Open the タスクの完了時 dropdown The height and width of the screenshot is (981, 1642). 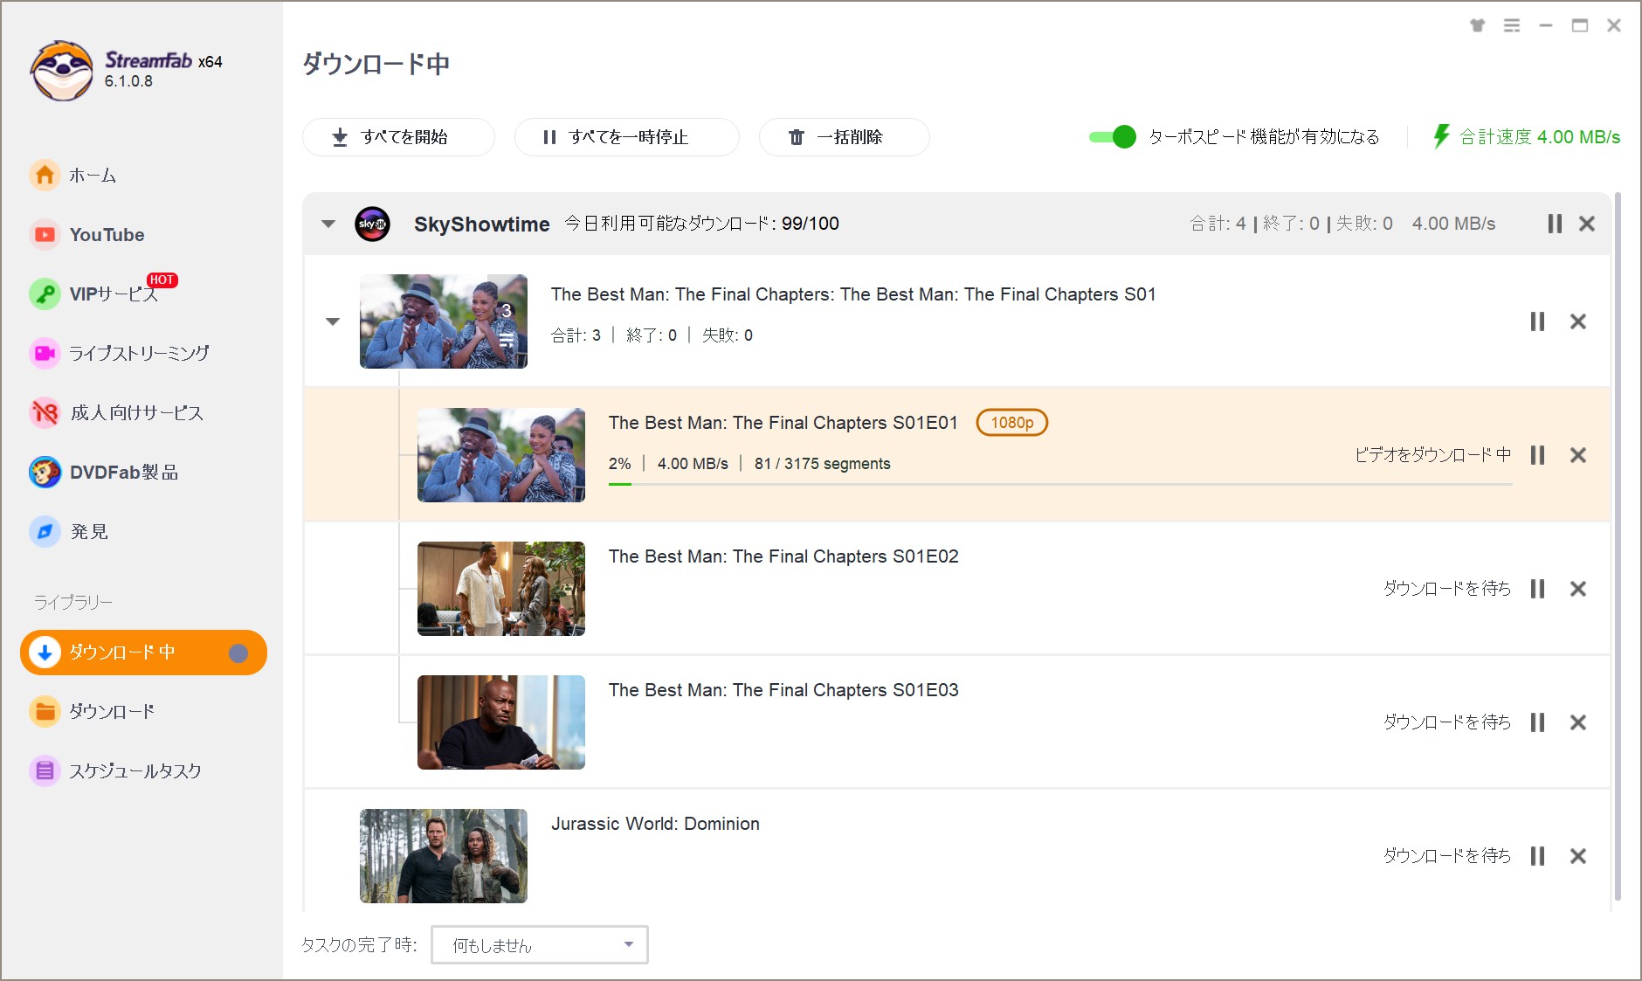tap(540, 945)
